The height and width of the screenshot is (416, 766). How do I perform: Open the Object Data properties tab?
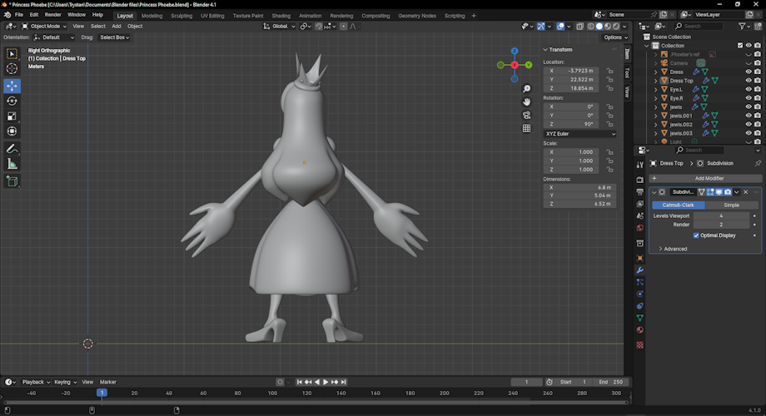pos(639,318)
